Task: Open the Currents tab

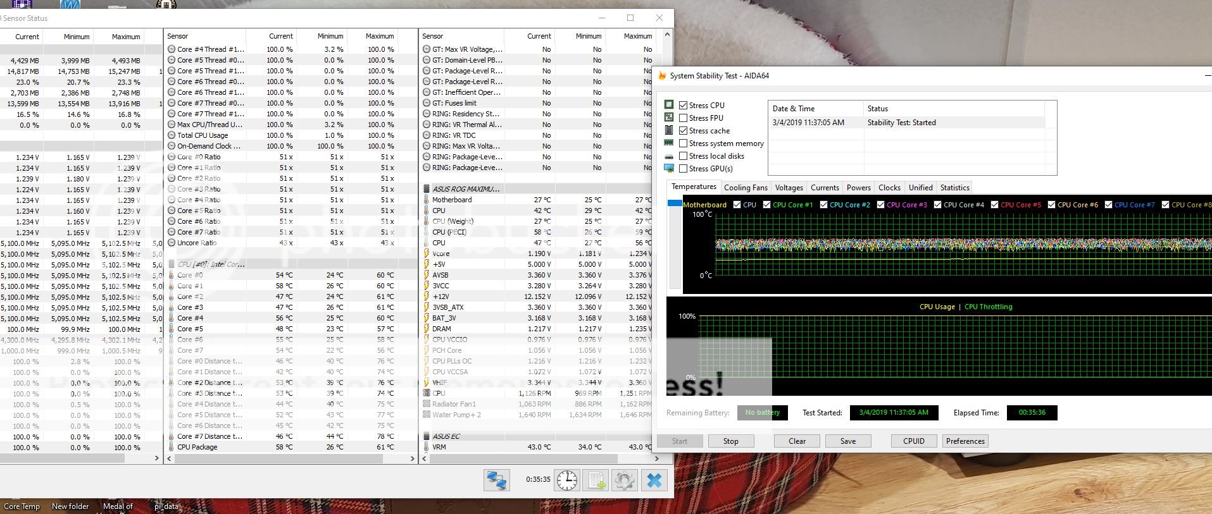Action: pos(825,188)
